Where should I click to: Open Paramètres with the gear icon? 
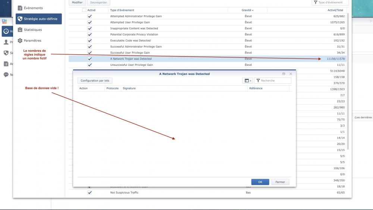31,41
